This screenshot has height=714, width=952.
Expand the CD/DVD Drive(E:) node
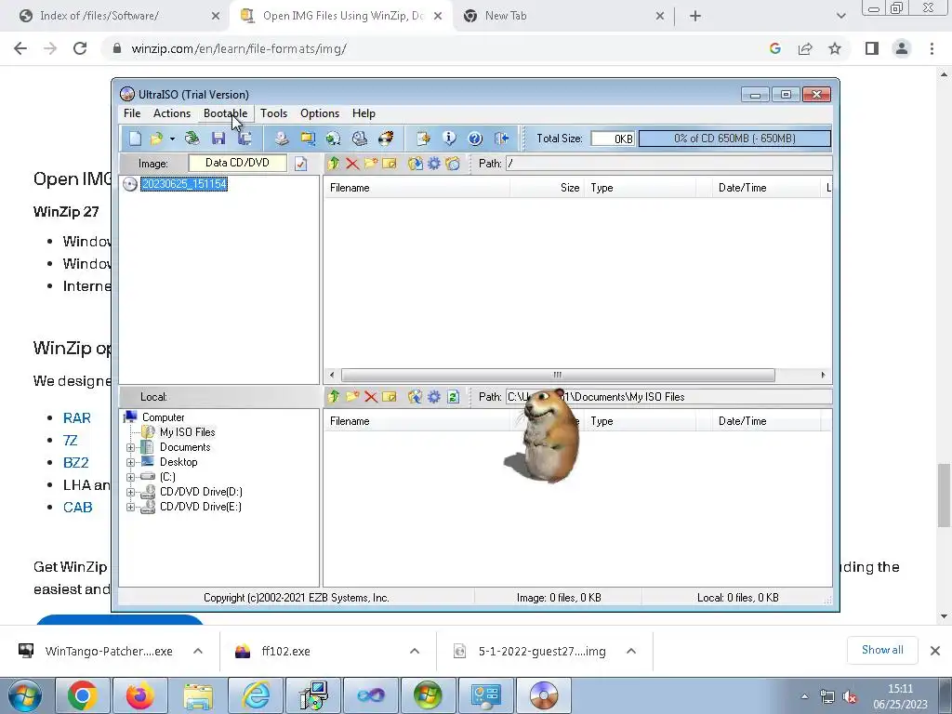130,507
